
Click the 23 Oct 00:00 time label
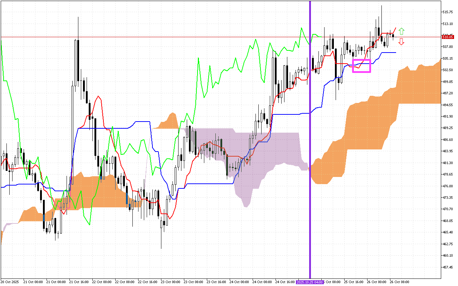171,282
